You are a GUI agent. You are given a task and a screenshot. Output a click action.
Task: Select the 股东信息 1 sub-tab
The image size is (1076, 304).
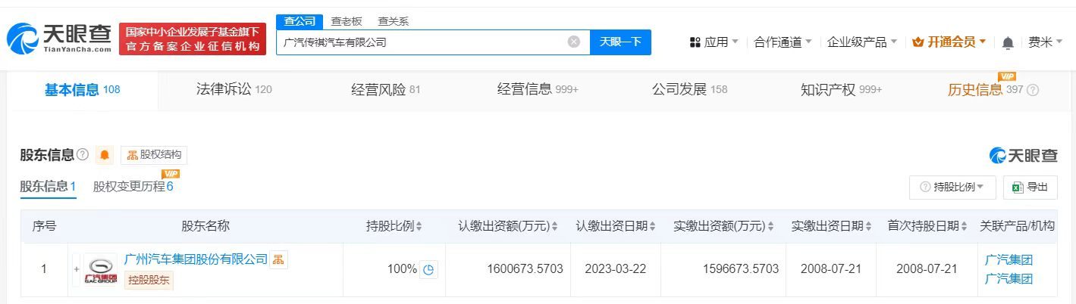click(x=48, y=187)
